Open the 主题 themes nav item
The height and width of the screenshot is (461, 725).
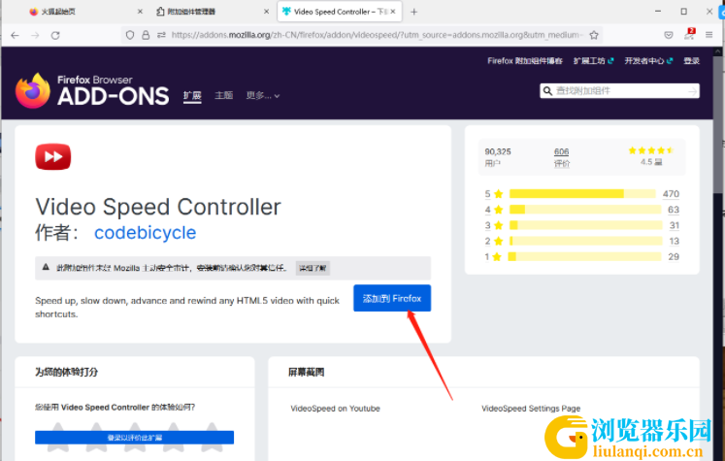coord(224,95)
